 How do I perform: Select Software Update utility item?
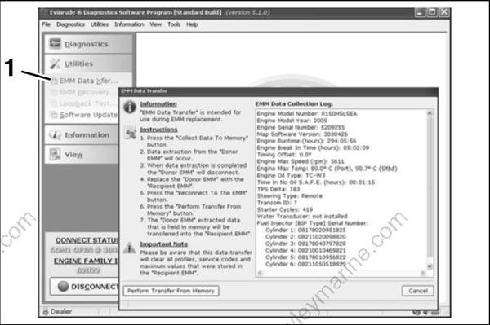pos(85,115)
